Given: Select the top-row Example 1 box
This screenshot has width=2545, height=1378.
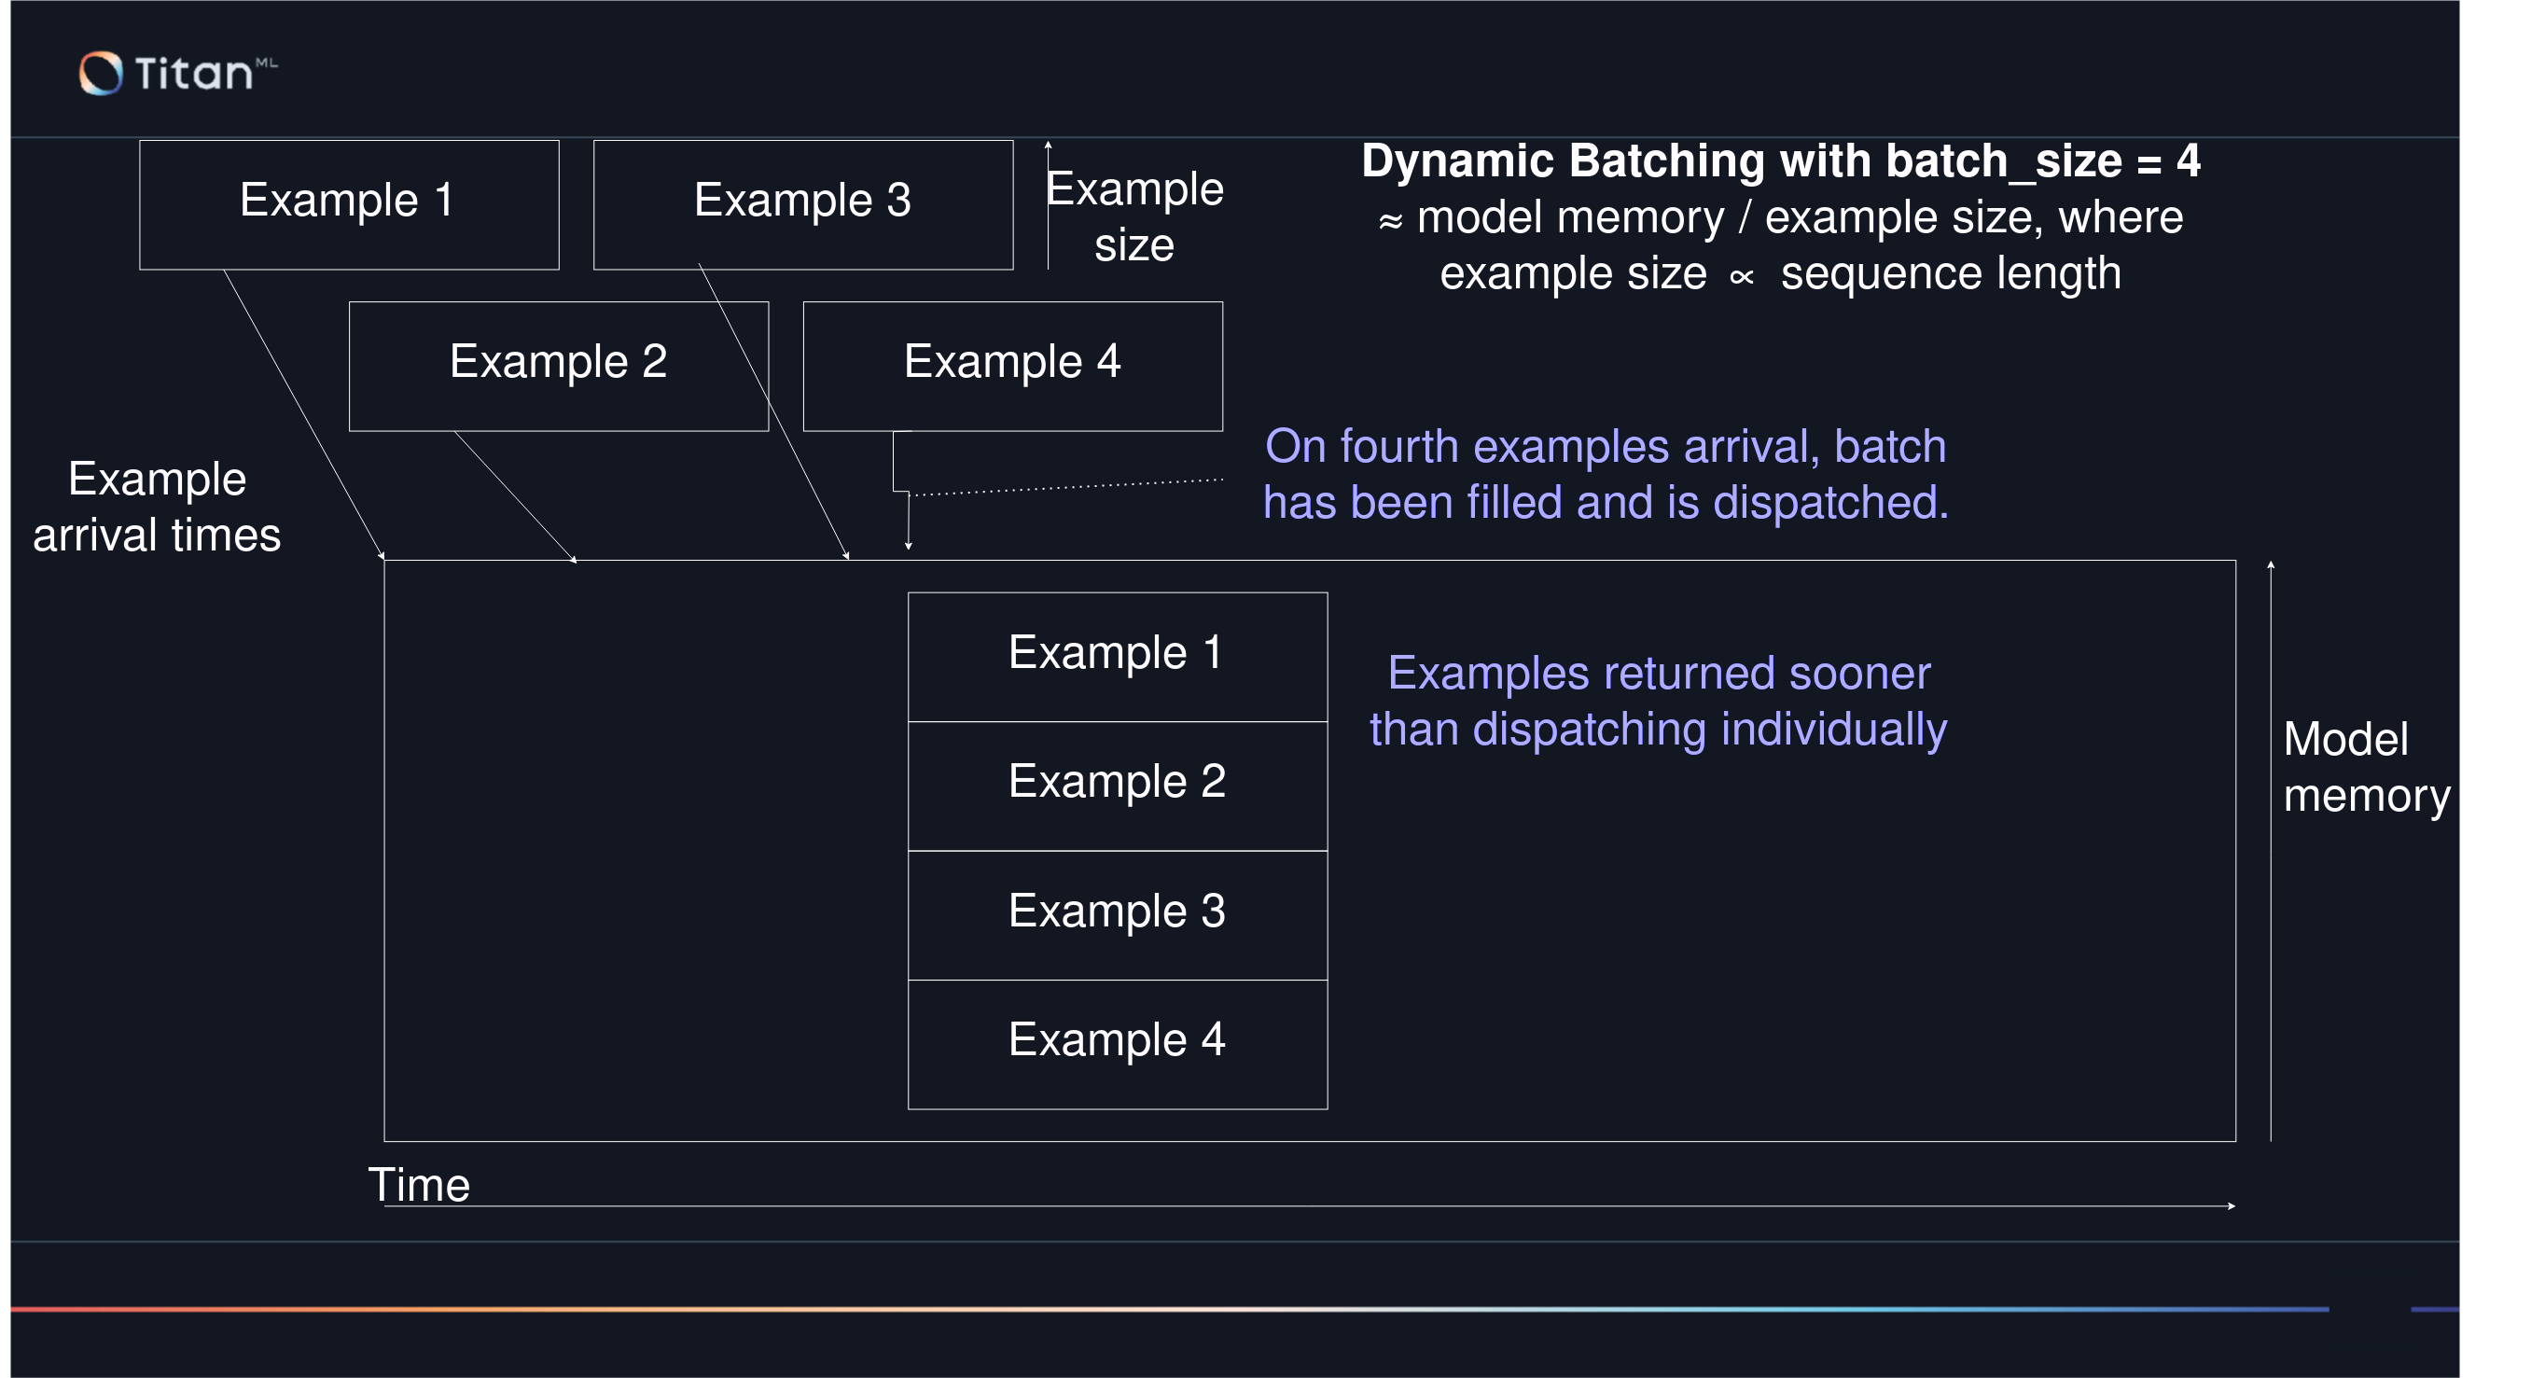Looking at the screenshot, I should click(x=349, y=203).
